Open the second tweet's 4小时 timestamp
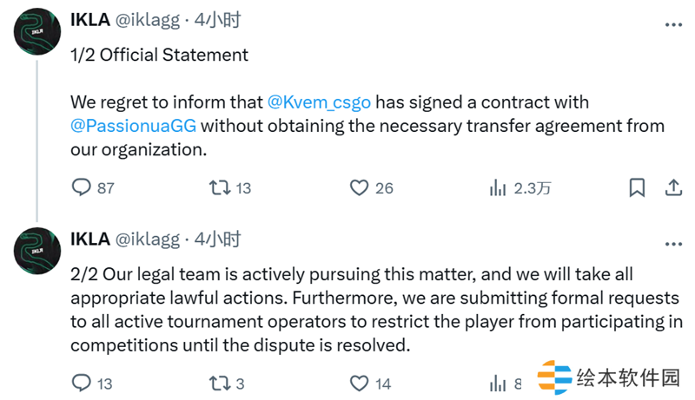The width and height of the screenshot is (695, 400). click(x=217, y=239)
